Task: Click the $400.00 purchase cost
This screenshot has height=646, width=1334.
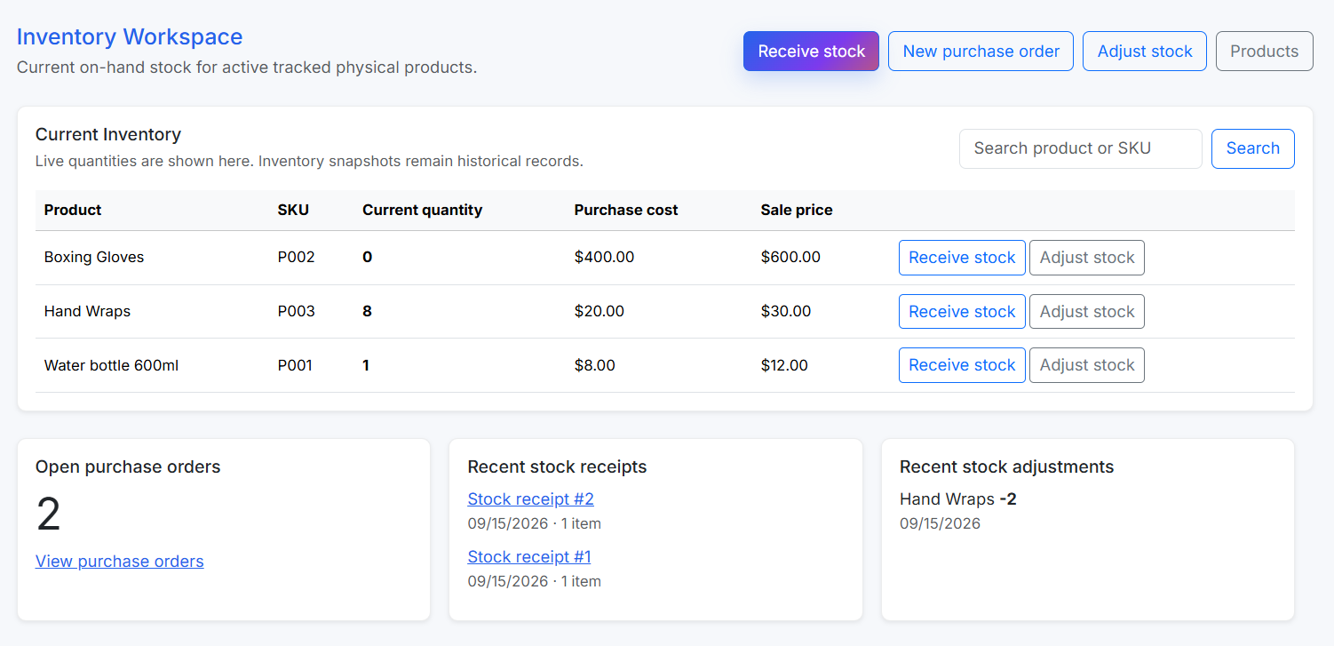Action: (x=605, y=258)
